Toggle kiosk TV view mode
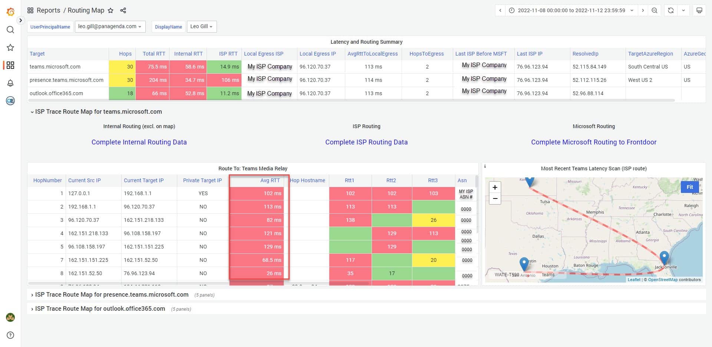The width and height of the screenshot is (712, 347). (699, 10)
